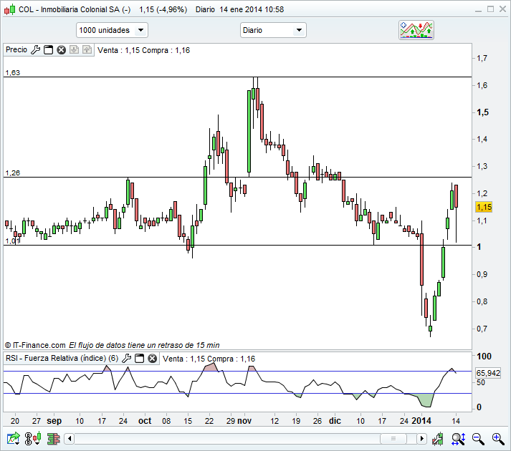Viewport: 511px width, 451px height.
Task: Expand the 'Diario' timeframe dropdown
Action: point(273,30)
